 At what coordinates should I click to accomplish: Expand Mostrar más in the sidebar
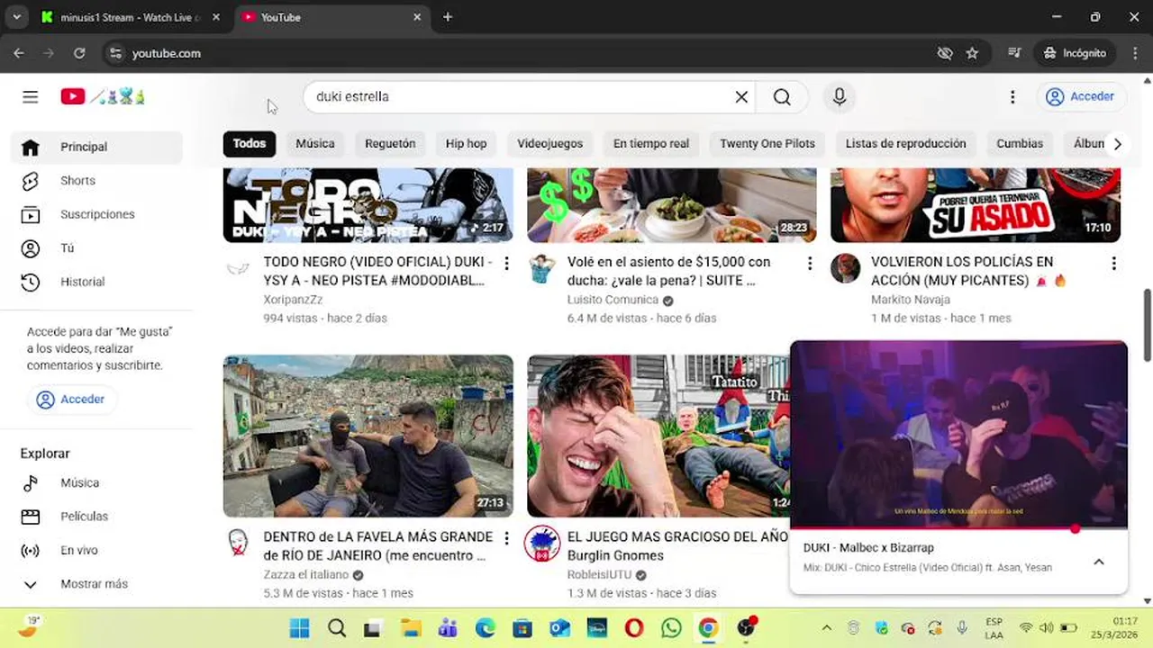96,584
